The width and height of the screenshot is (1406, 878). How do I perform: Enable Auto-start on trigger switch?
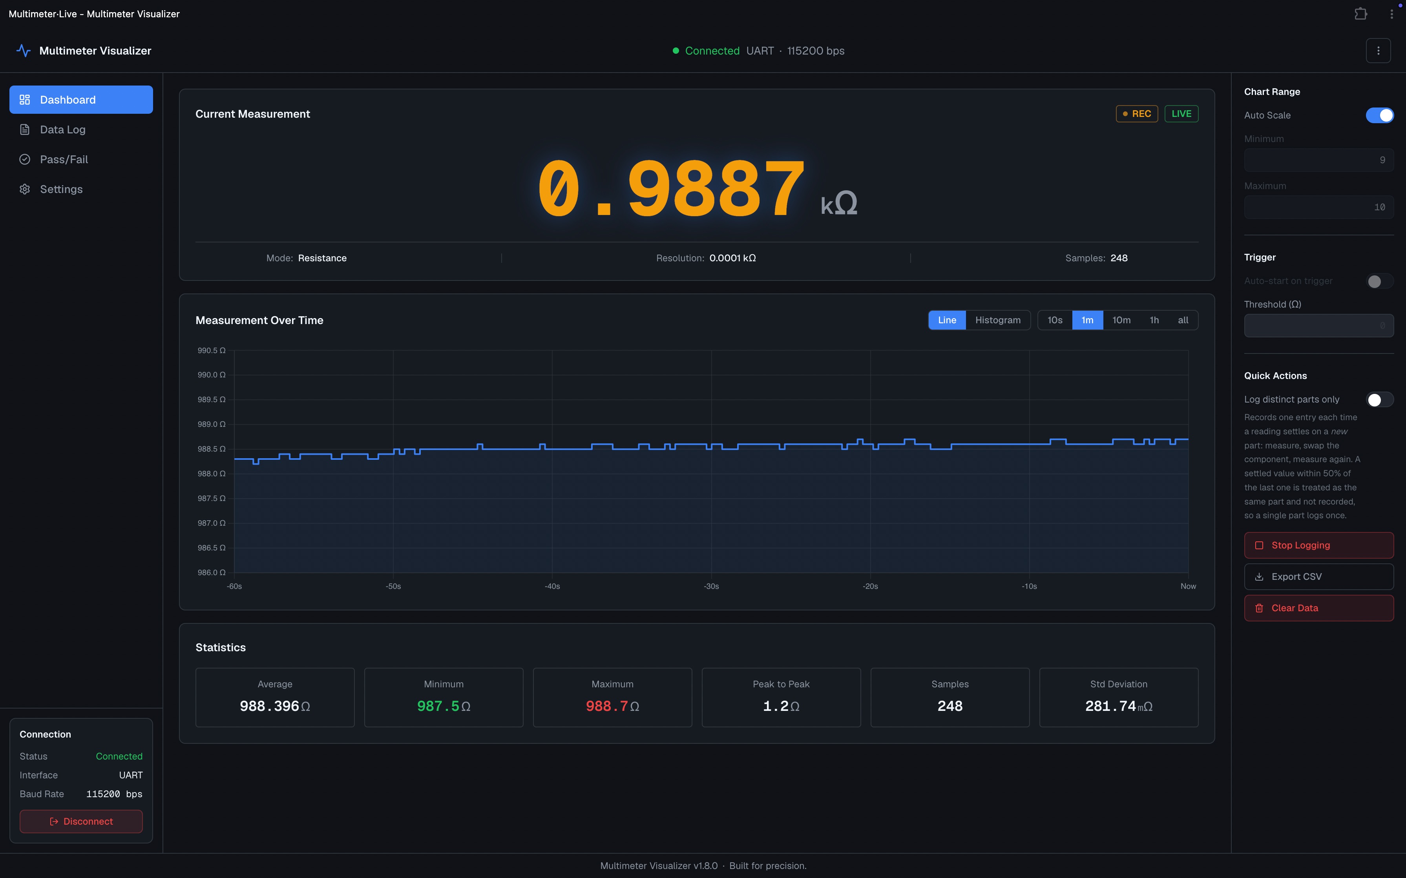pos(1379,281)
